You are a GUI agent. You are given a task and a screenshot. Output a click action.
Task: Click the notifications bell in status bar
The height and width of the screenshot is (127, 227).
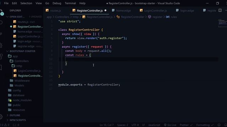coord(226,125)
